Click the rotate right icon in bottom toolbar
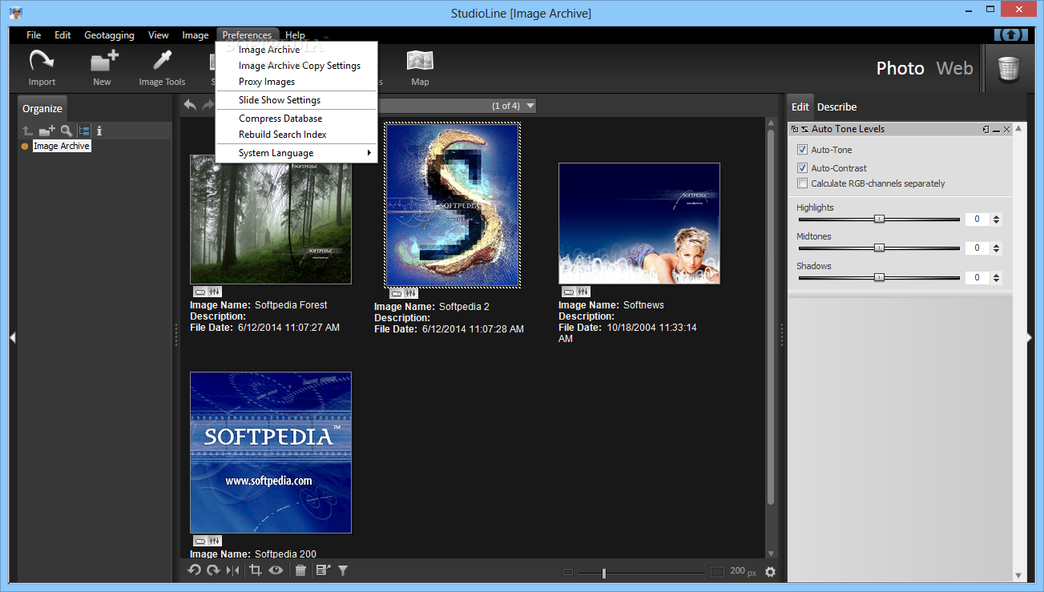1044x592 pixels. coord(213,570)
